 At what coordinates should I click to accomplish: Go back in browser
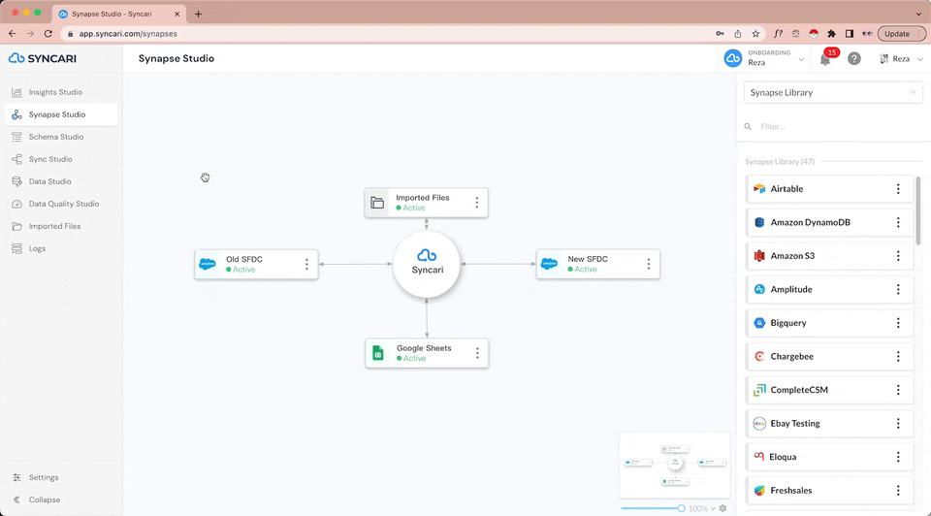13,34
